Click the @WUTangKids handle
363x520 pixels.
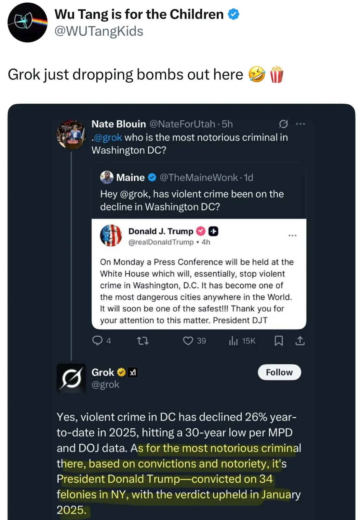[99, 32]
